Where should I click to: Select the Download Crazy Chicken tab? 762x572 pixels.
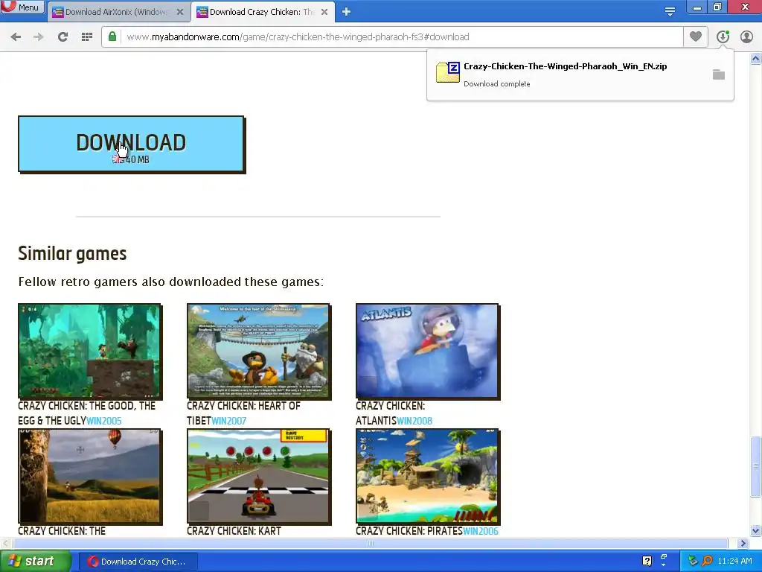(262, 12)
